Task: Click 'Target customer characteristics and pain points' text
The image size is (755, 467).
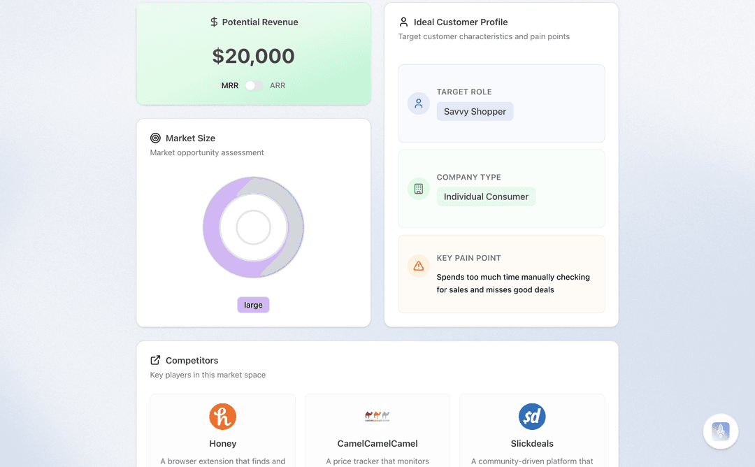Action: (484, 36)
